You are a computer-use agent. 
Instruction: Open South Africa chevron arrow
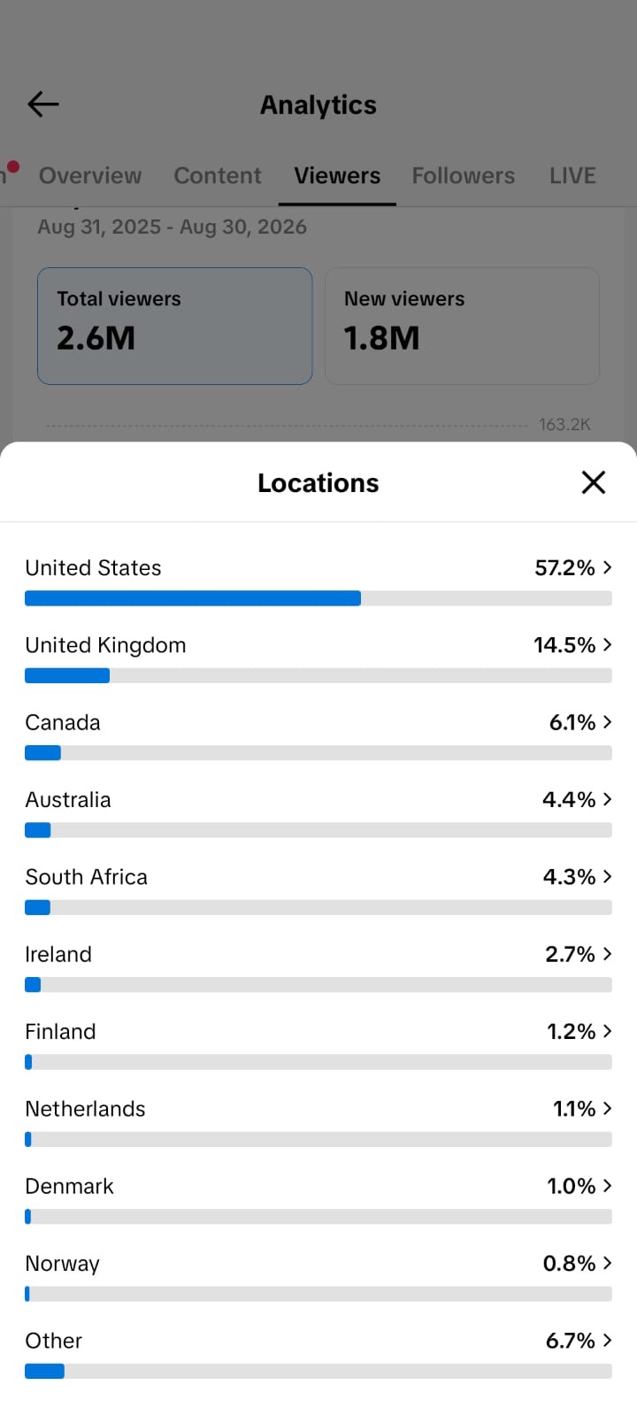[x=607, y=876]
